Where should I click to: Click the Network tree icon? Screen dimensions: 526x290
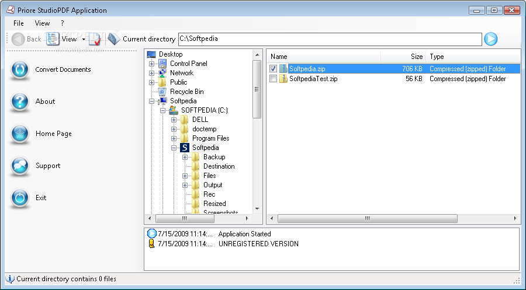[162, 73]
